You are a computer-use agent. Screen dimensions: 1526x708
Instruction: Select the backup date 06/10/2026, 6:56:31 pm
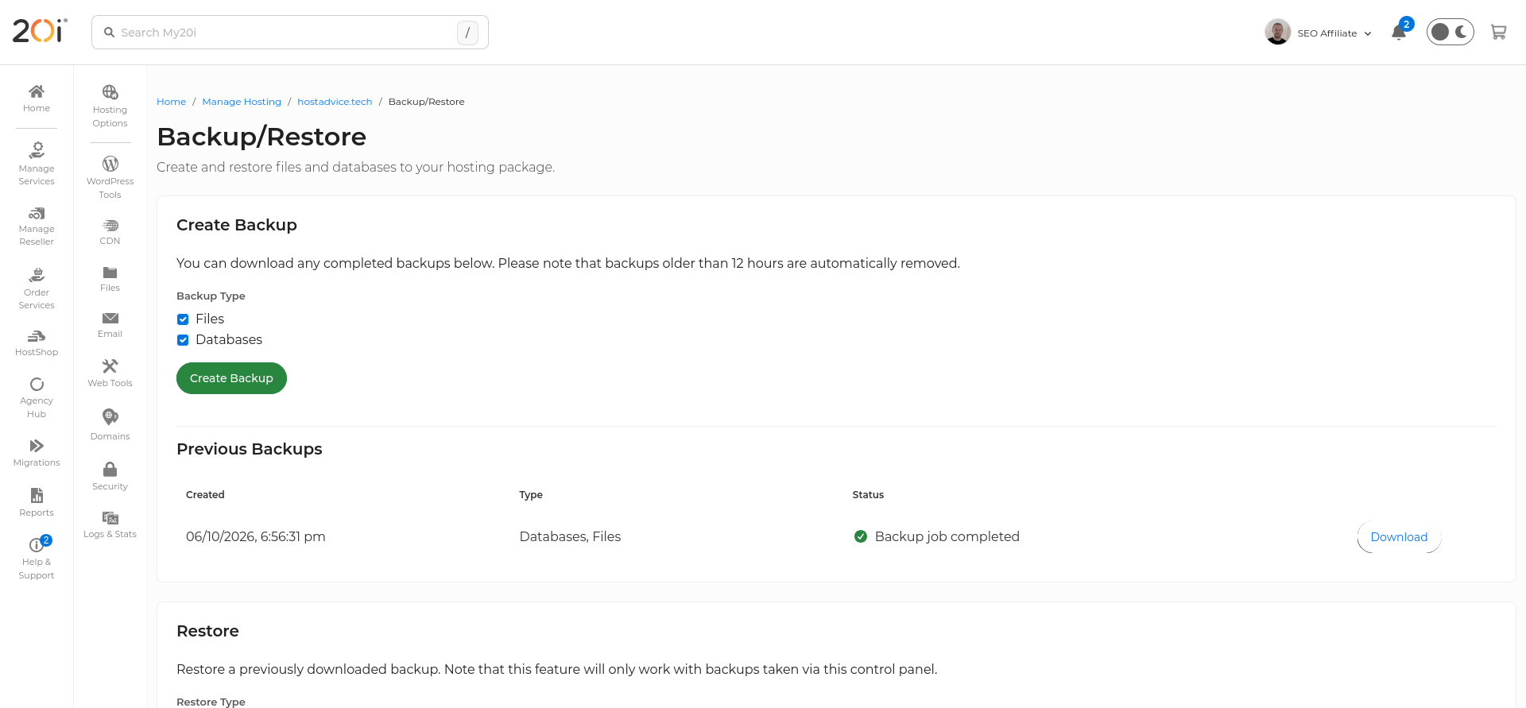[256, 536]
